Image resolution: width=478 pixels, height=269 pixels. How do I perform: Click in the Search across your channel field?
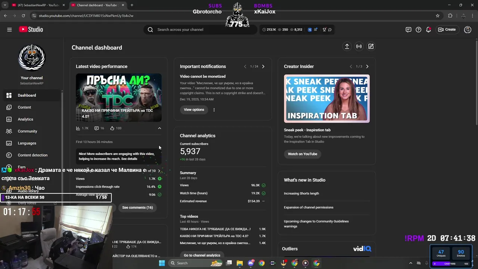pos(200,30)
